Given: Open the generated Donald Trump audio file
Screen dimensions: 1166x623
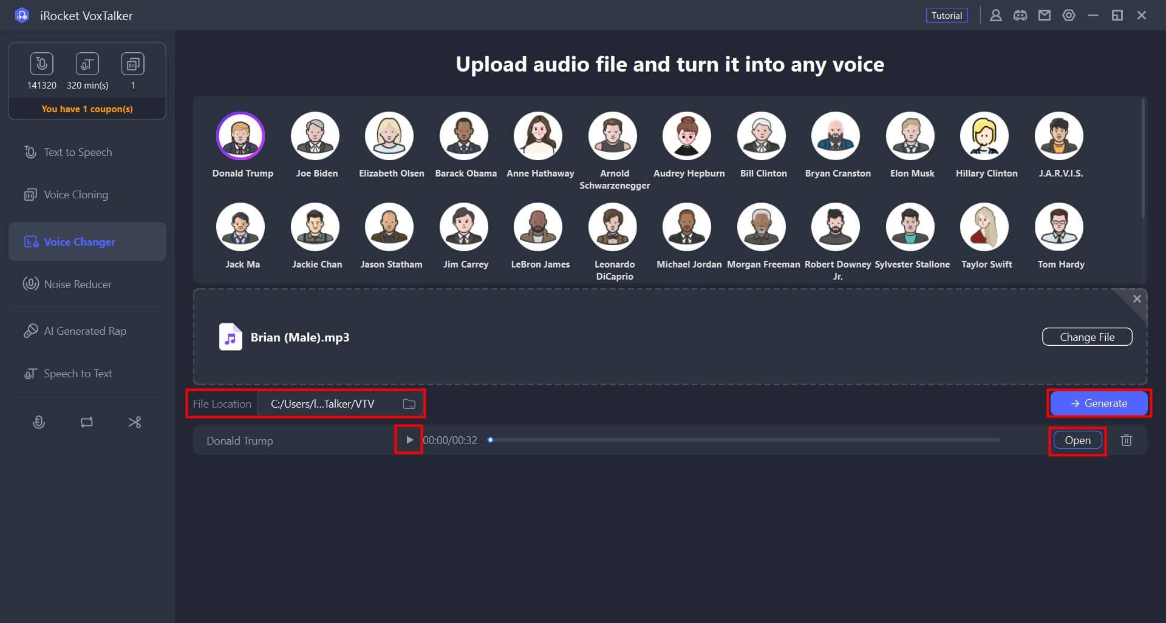Looking at the screenshot, I should [1077, 440].
